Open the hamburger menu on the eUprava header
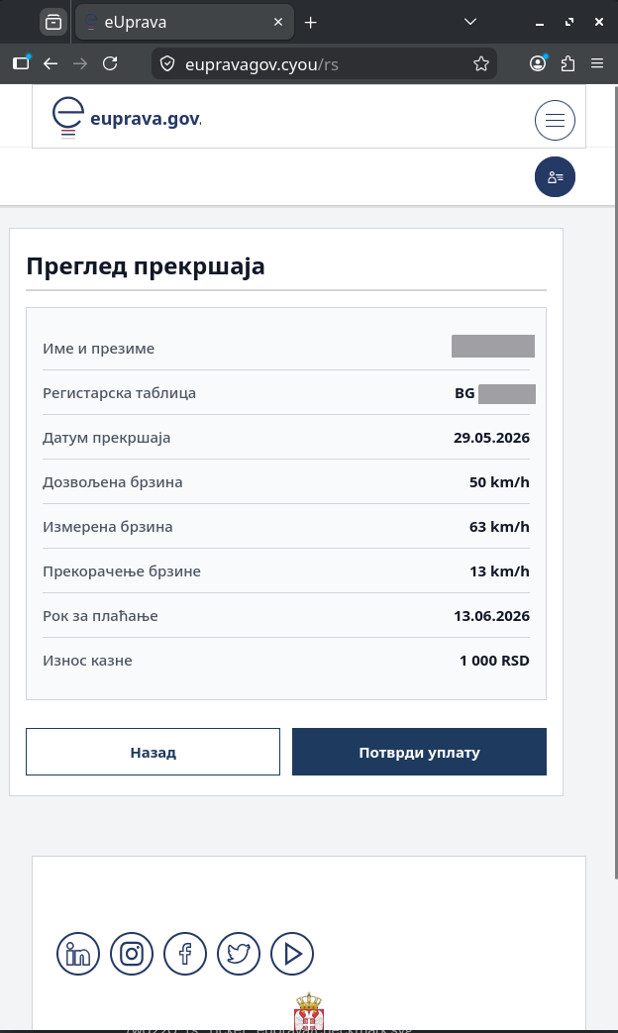The width and height of the screenshot is (618, 1033). (x=555, y=121)
